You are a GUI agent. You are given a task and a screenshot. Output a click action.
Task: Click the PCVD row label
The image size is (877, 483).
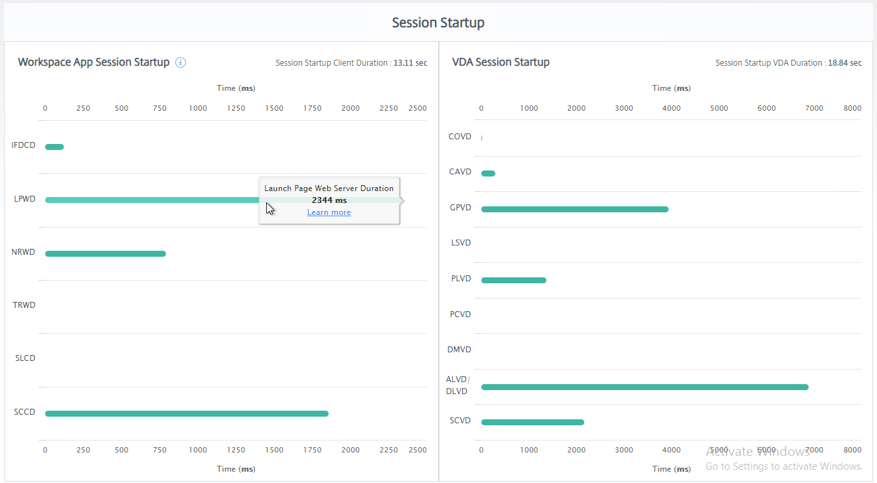click(460, 314)
